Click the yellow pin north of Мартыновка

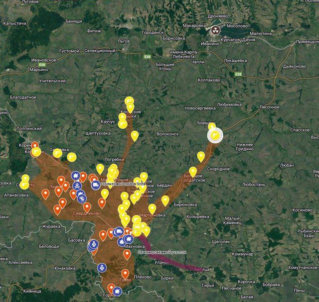(x=152, y=208)
